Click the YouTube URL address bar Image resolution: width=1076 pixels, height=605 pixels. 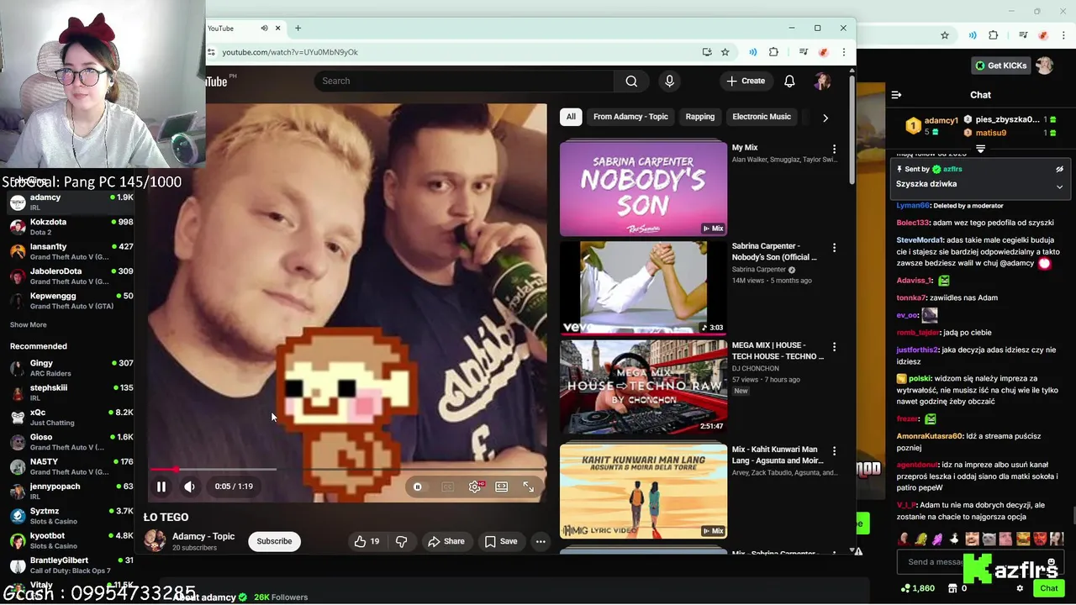[x=458, y=52]
